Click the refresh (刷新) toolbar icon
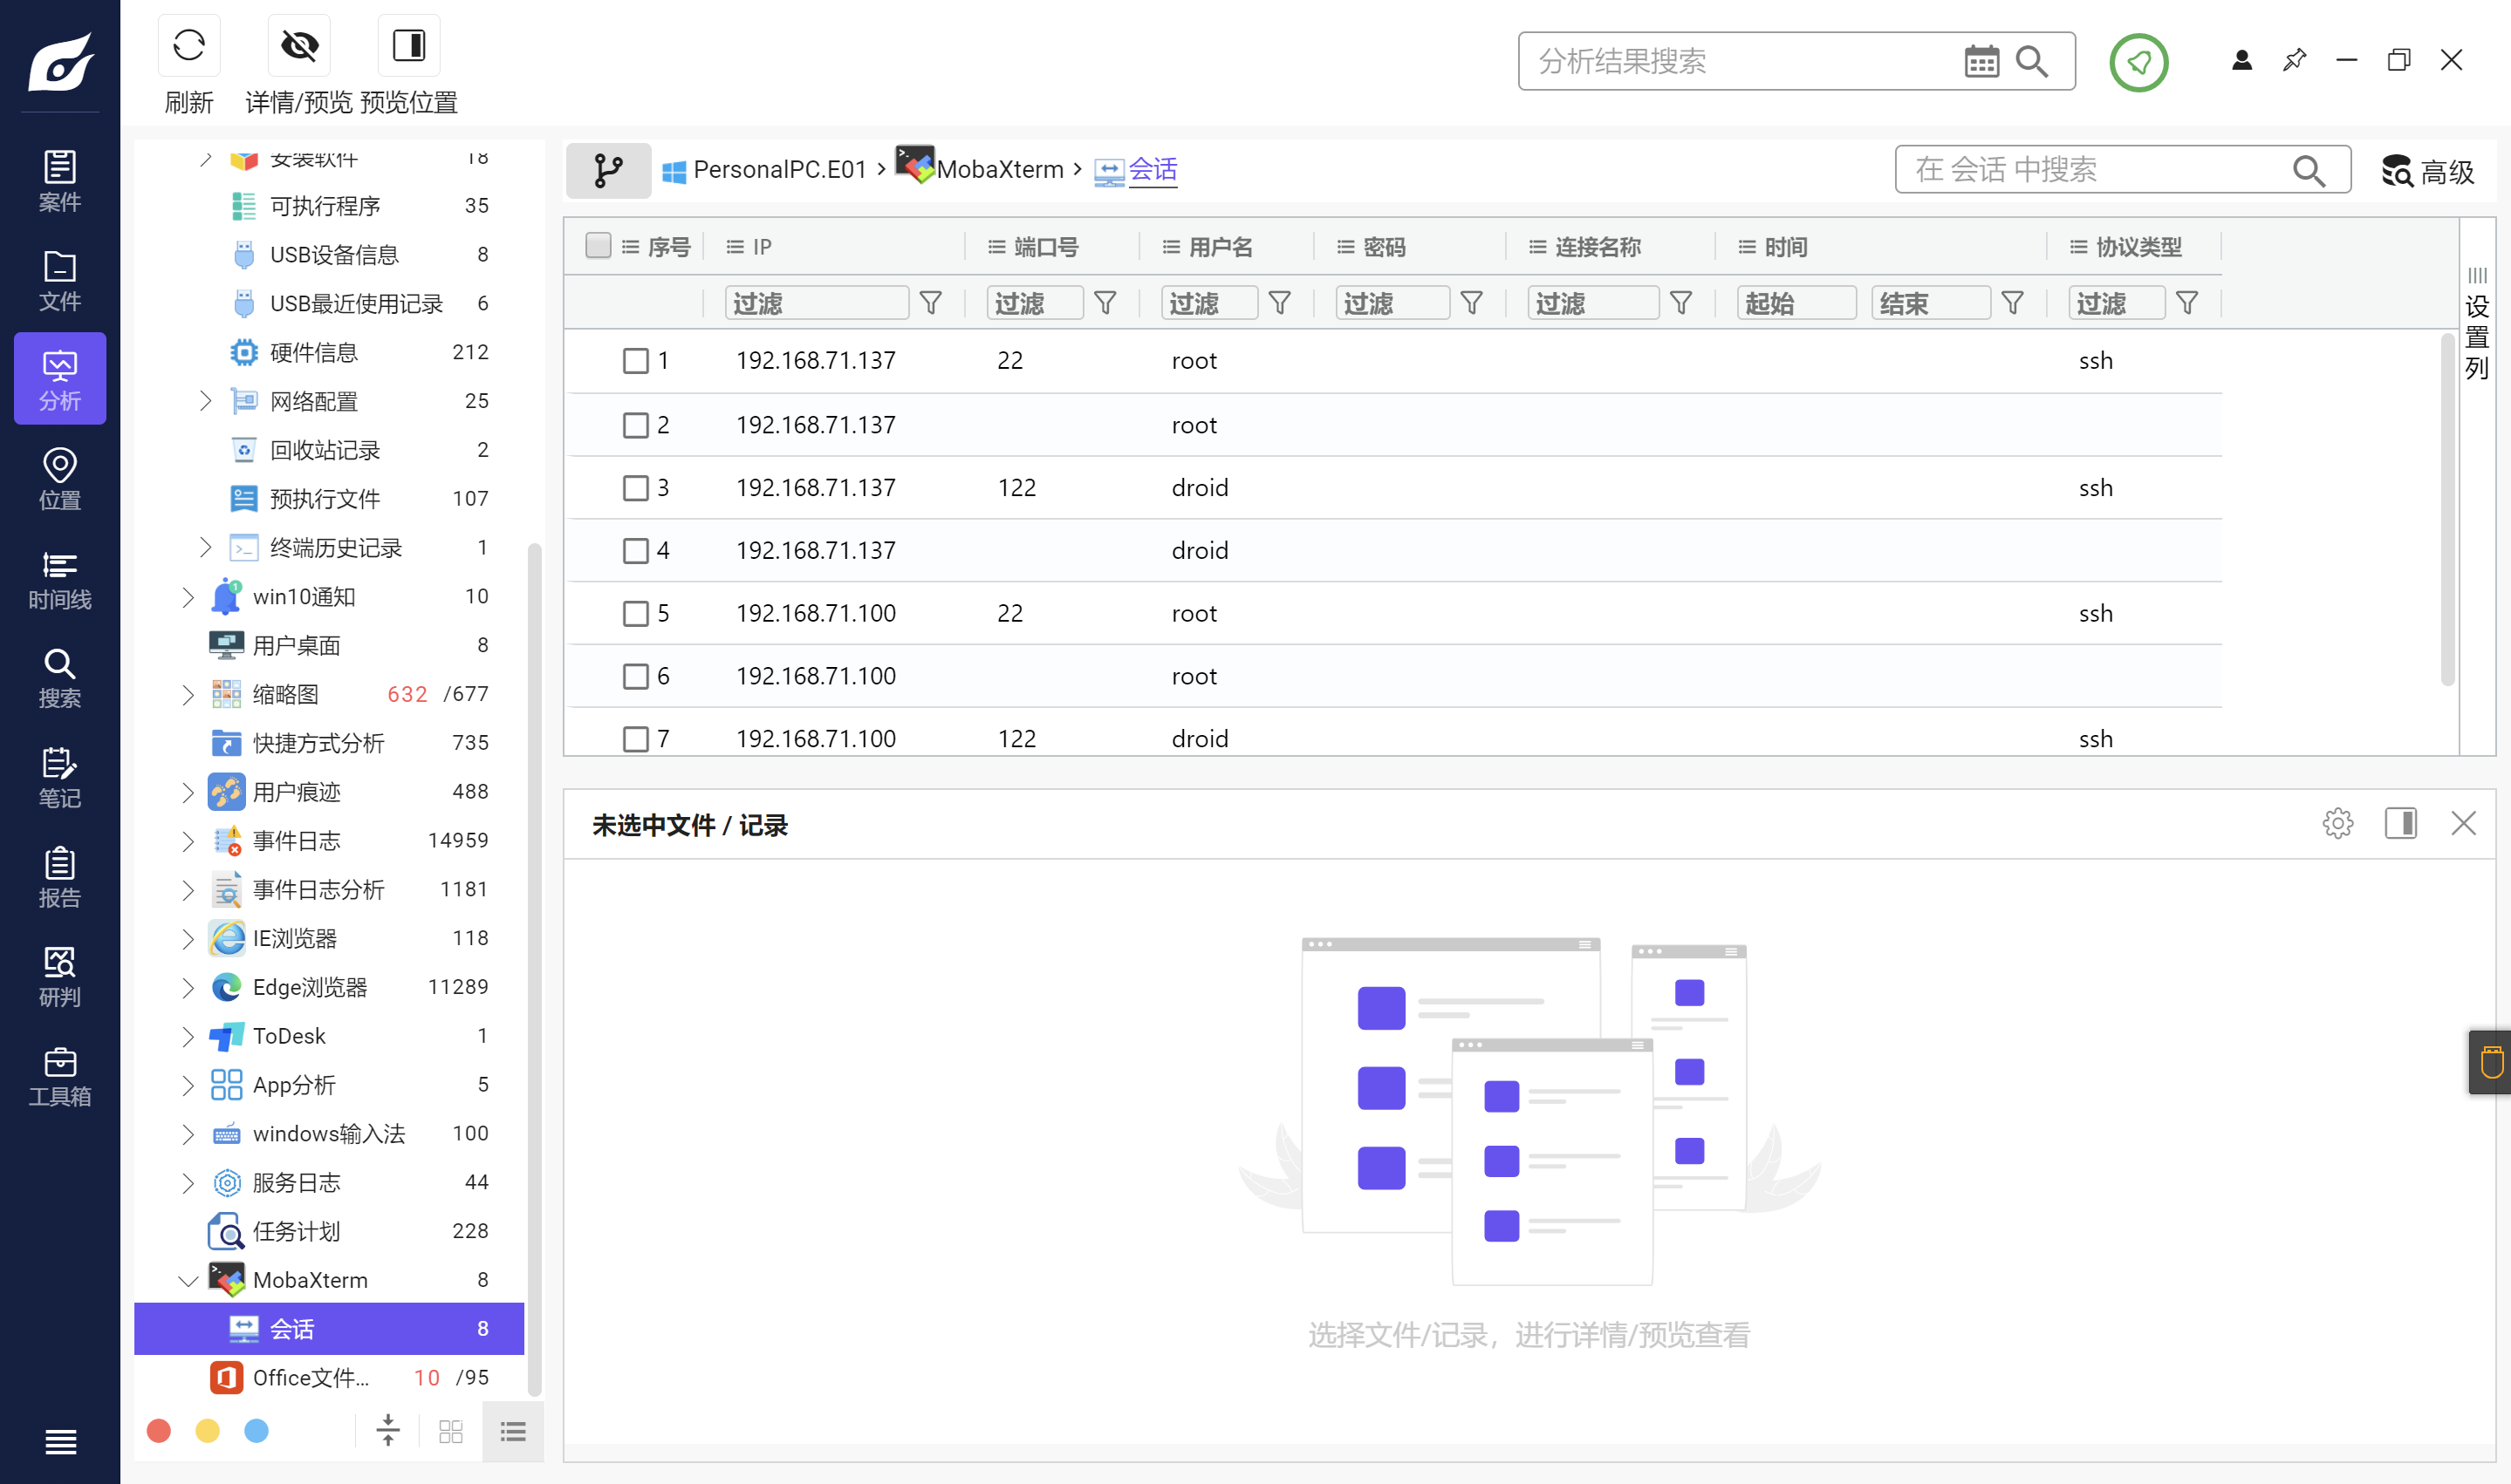 tap(189, 45)
